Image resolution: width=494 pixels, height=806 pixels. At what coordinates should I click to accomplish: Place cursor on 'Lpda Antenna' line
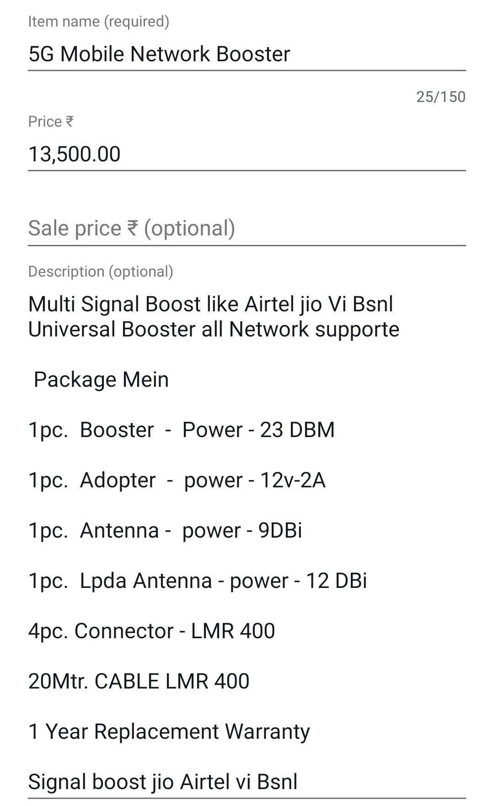pos(197,581)
